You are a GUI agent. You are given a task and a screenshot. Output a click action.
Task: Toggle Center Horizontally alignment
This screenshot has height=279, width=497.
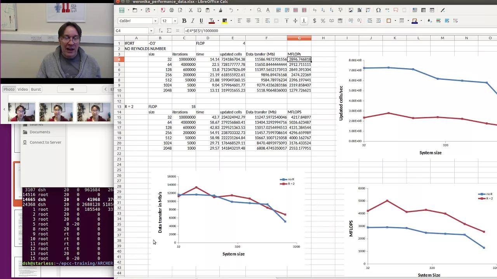[x=248, y=21]
